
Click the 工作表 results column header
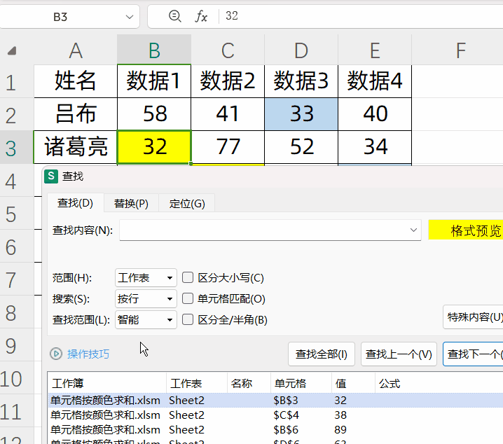(197, 383)
